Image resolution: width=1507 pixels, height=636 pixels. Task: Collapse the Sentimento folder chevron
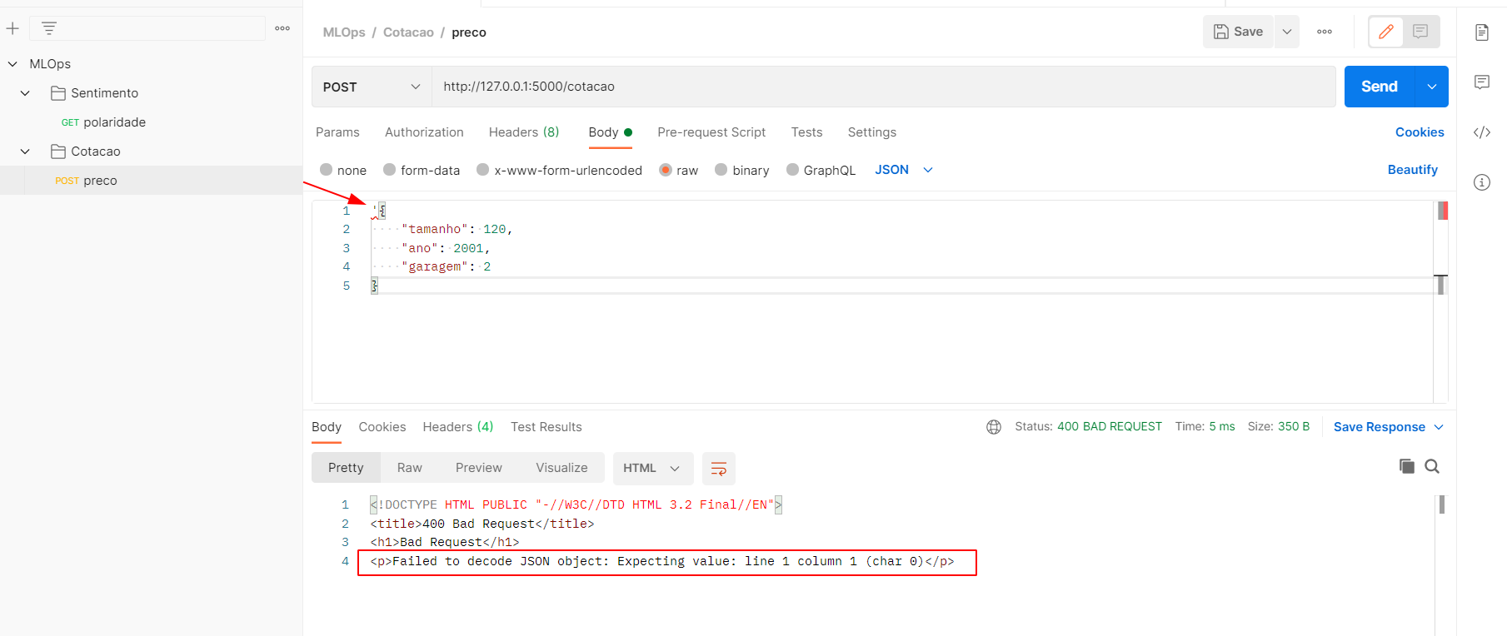point(25,93)
